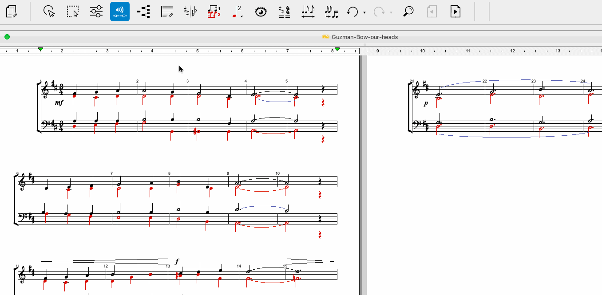Viewport: 602px width, 295px height.
Task: Open the magnifying glass zoom tool
Action: pos(408,11)
